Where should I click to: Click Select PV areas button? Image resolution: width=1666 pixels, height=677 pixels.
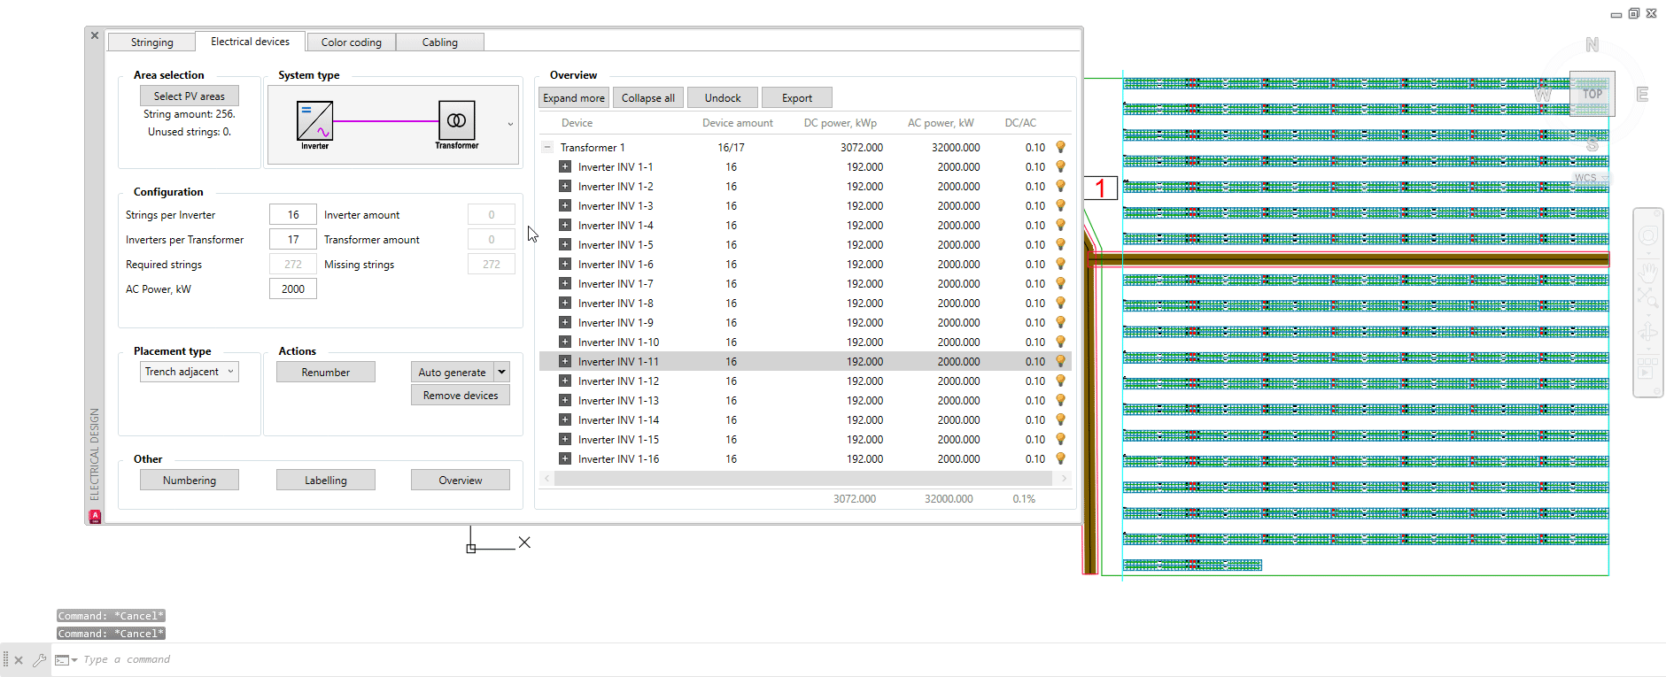click(x=190, y=96)
